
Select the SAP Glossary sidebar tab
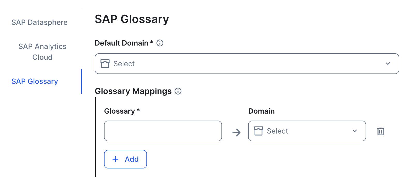click(35, 81)
